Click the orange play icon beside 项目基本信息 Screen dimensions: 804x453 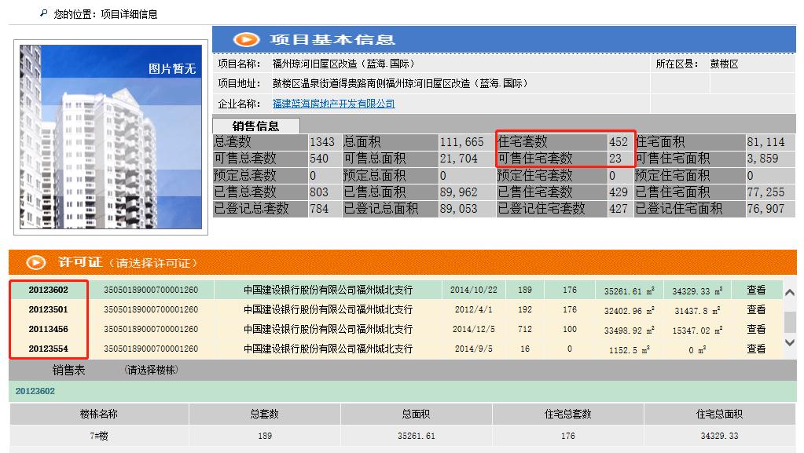(246, 38)
